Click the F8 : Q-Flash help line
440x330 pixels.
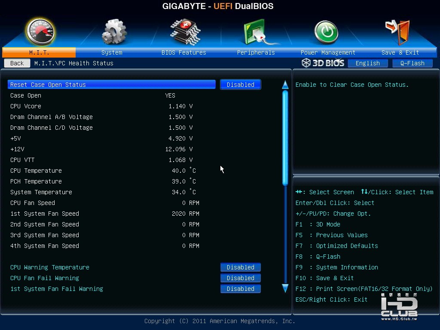pos(318,257)
